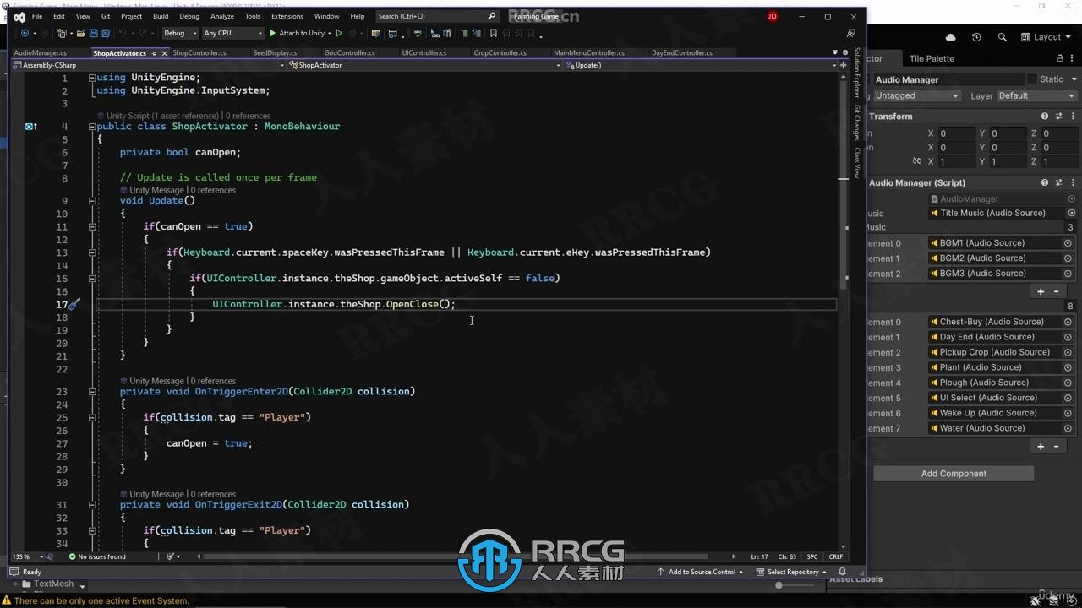Click the Unity message glyph at line 4 margin
Screen dimensions: 1082x608
coord(30,127)
